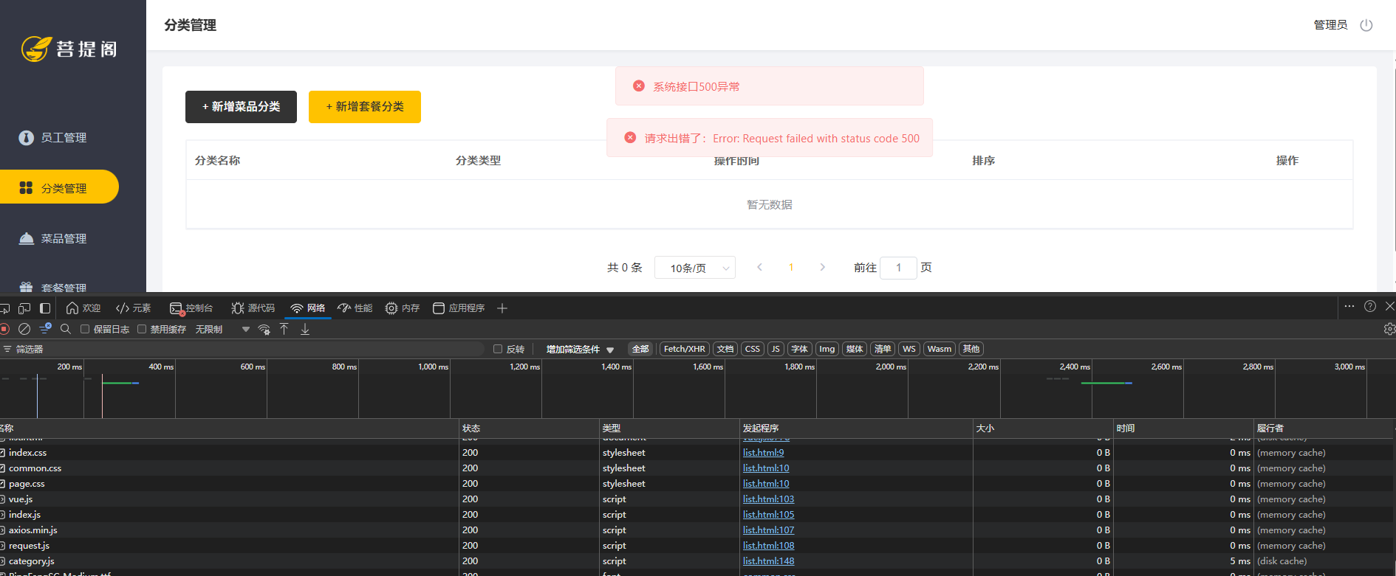Image resolution: width=1396 pixels, height=576 pixels.
Task: Click page number 1 in pagination
Action: pos(791,267)
